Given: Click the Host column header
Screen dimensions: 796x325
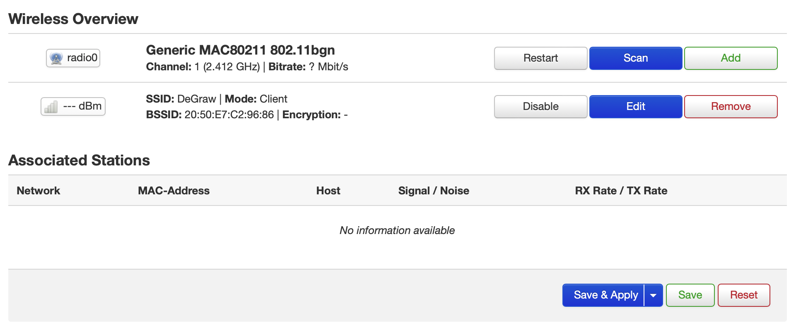Looking at the screenshot, I should click(x=328, y=191).
